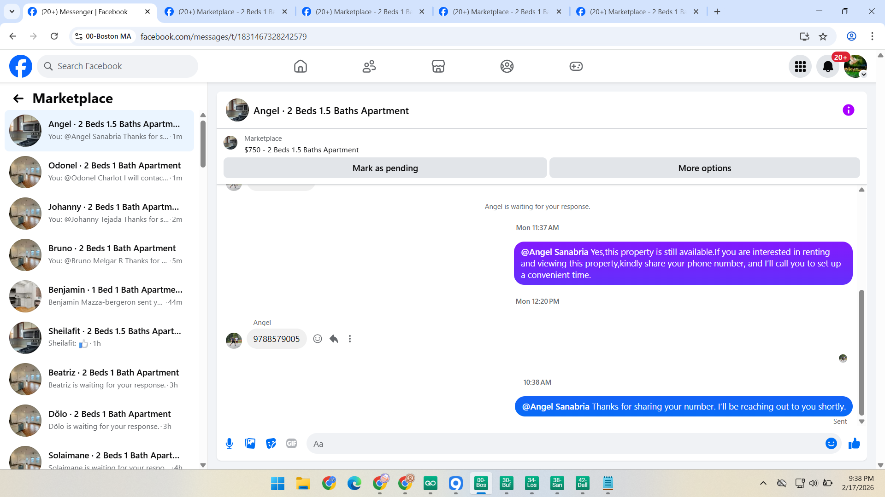Click More options button

[x=704, y=168]
